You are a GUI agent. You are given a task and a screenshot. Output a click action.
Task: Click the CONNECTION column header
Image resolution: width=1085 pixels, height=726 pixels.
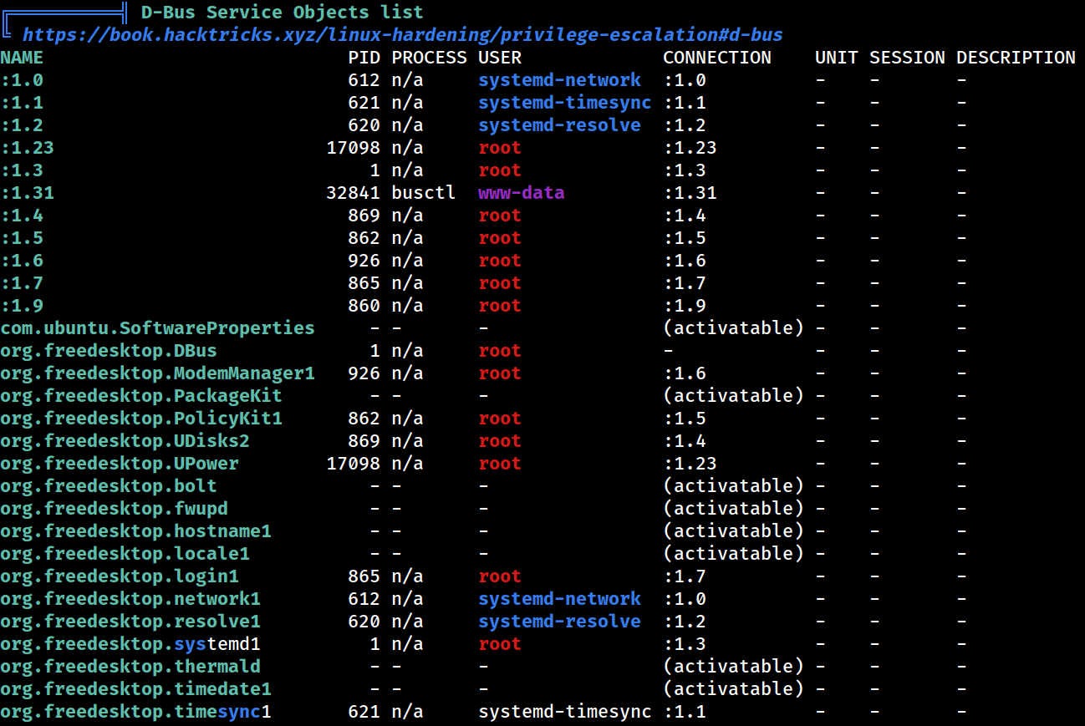(x=717, y=58)
